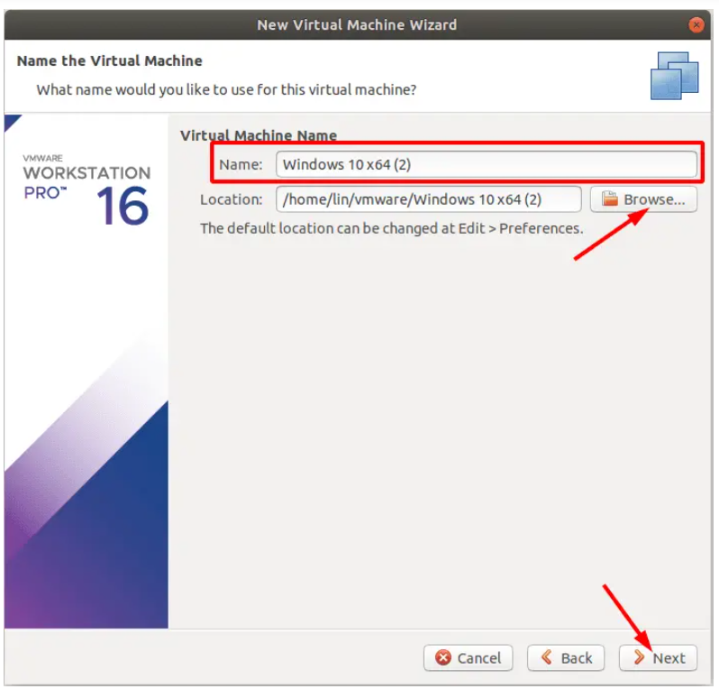Click the 'New Virtual Machine Wizard' title bar

[x=357, y=24]
